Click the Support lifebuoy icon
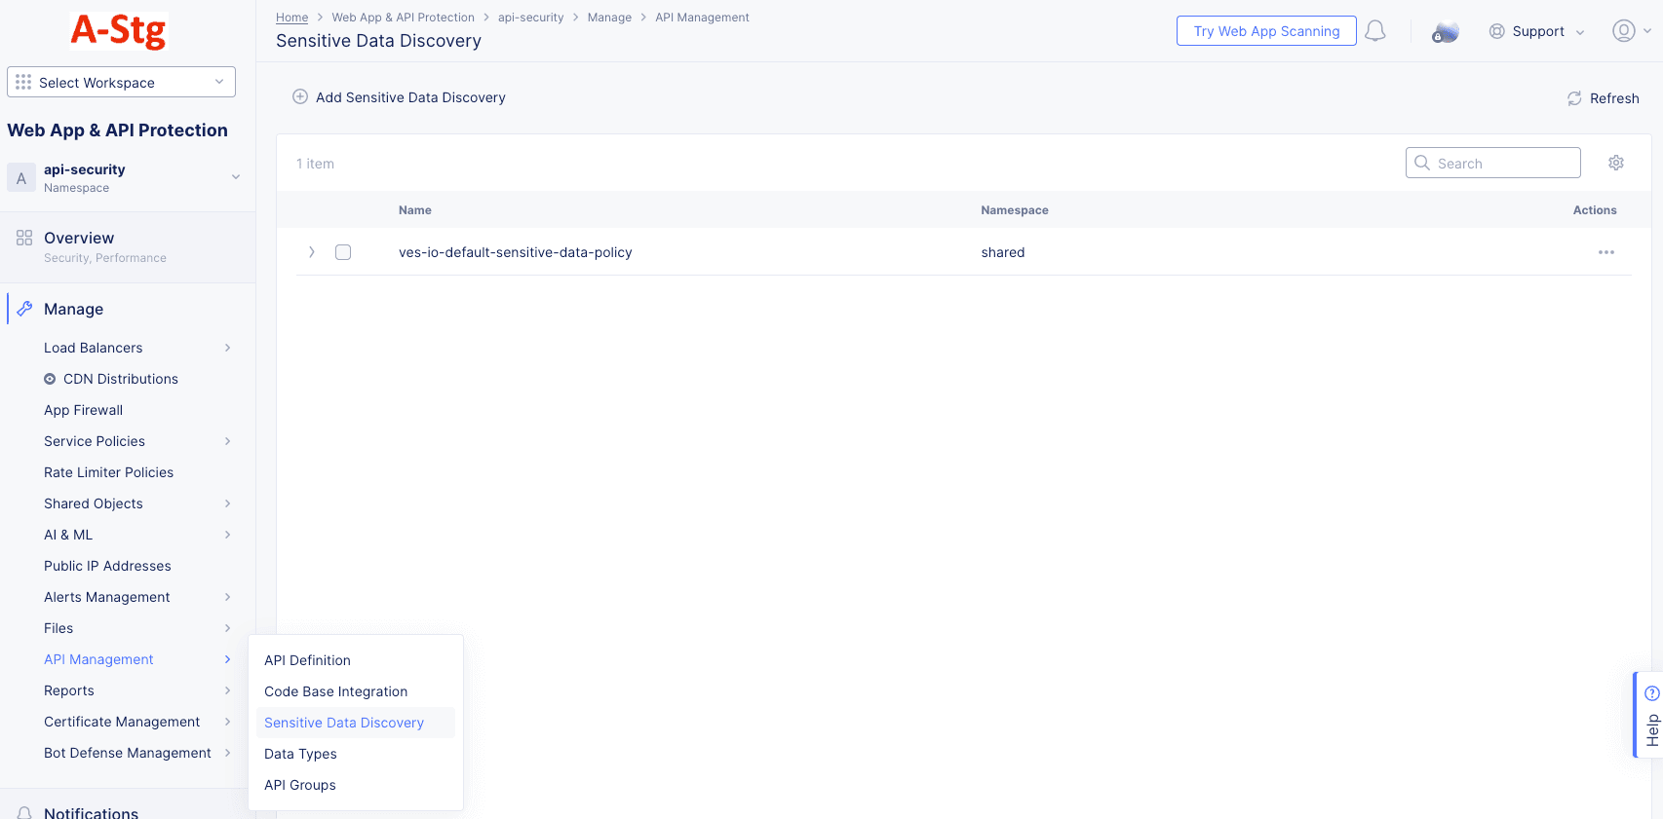Image resolution: width=1663 pixels, height=819 pixels. (x=1497, y=31)
